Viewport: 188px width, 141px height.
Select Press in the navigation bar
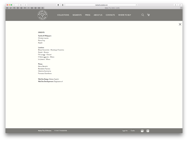(88, 15)
